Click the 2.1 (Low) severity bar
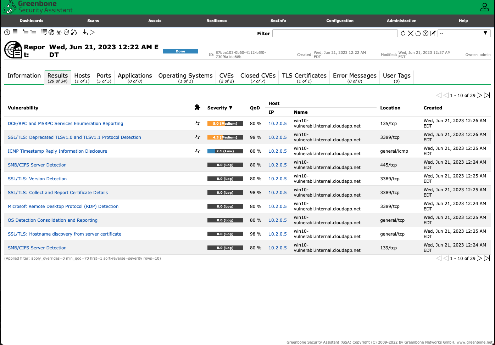Viewport: 495px width, 345px height. [225, 151]
